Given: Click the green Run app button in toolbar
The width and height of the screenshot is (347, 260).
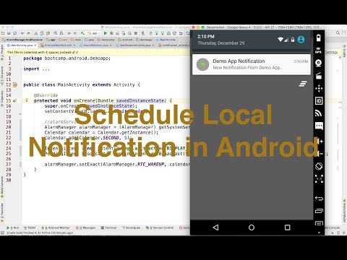Looking at the screenshot, I should pos(106,33).
